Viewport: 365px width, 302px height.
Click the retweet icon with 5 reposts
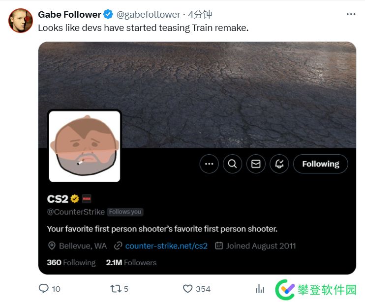[x=116, y=289]
